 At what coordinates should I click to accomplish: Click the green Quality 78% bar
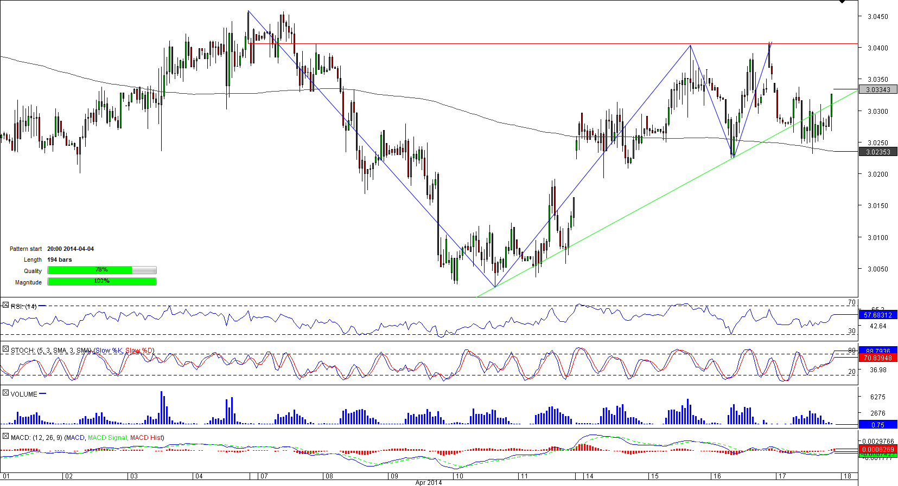click(x=90, y=270)
